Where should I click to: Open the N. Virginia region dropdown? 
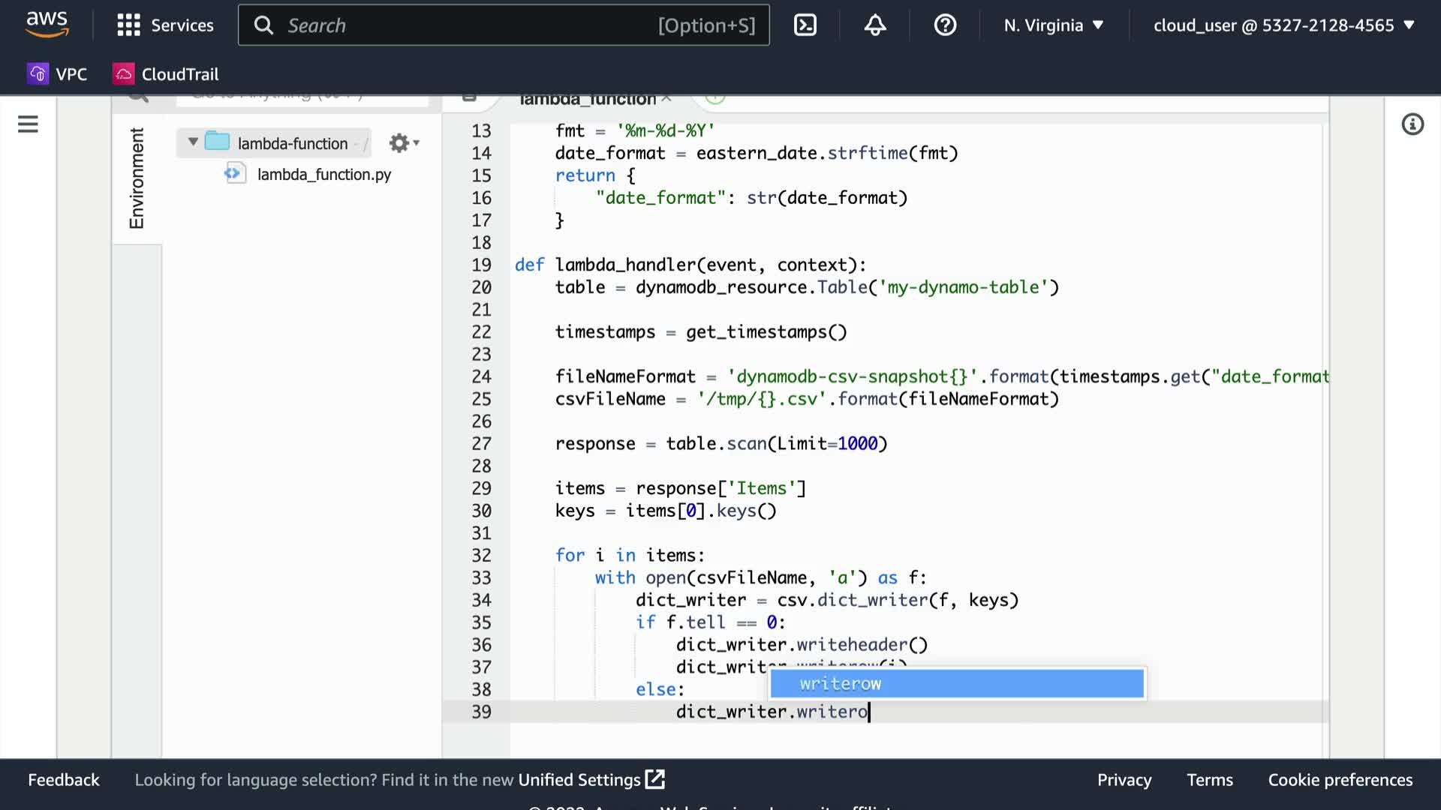point(1054,25)
